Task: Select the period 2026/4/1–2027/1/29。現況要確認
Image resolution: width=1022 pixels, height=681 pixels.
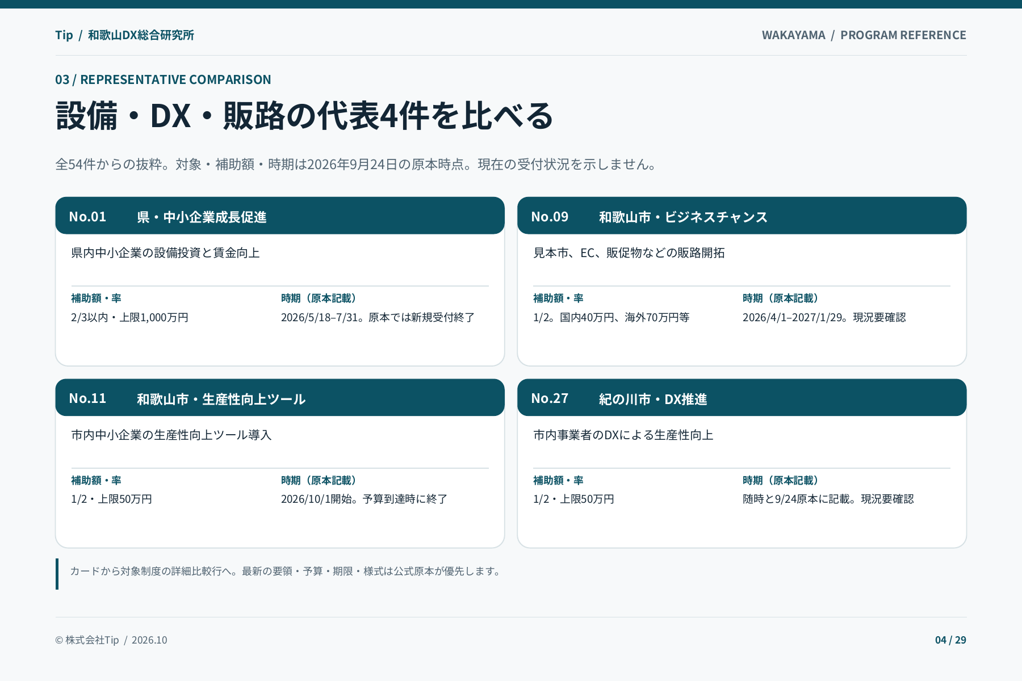Action: pos(824,318)
